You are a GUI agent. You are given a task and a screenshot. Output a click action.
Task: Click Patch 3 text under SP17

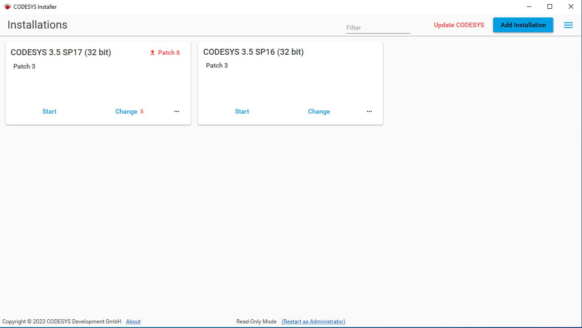[x=24, y=66]
